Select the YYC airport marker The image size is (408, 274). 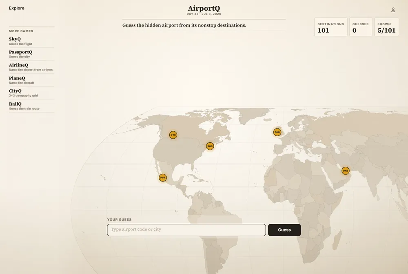coord(173,135)
